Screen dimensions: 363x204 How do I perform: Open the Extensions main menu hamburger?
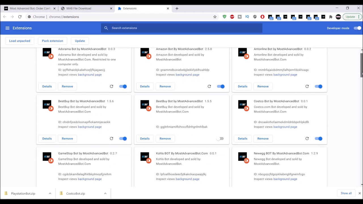[7, 28]
